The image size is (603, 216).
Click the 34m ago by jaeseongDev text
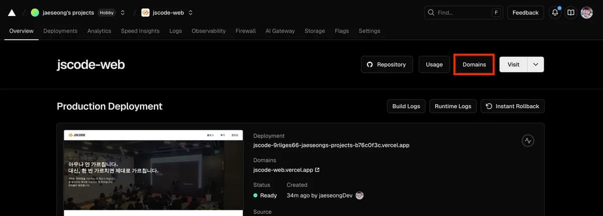[320, 195]
